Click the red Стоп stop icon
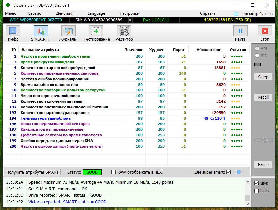Viewport: 278px width, 210px height. (x=265, y=31)
